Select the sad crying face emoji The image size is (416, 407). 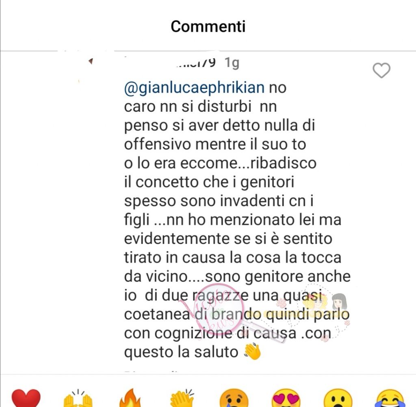coord(234,398)
